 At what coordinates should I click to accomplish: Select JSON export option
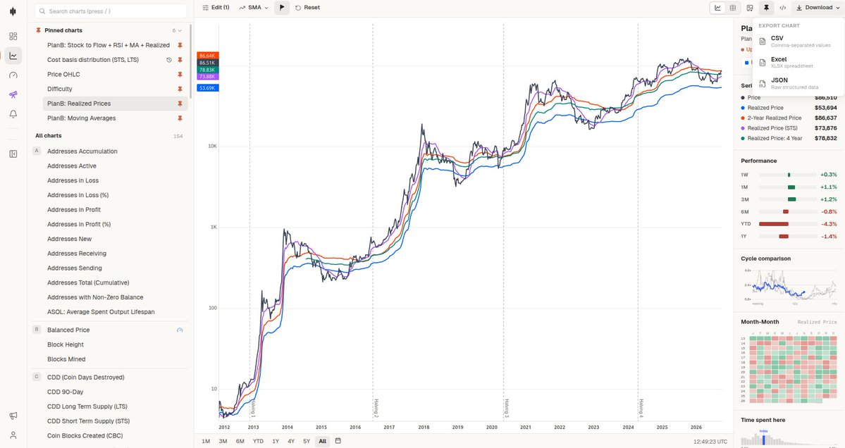click(798, 83)
